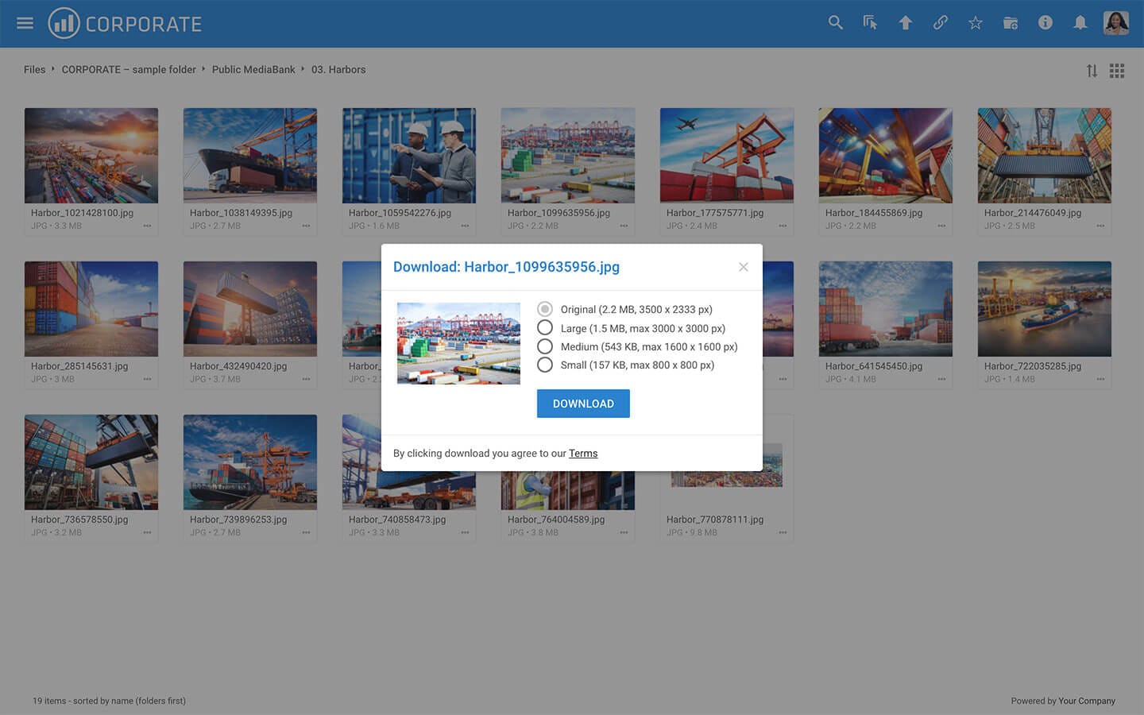Open the info panel icon
This screenshot has width=1144, height=715.
[x=1045, y=23]
